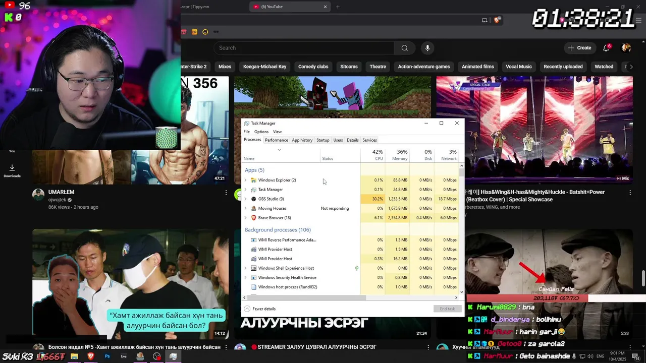Click the Task Manager vertical scrollbar thumb

point(461,172)
